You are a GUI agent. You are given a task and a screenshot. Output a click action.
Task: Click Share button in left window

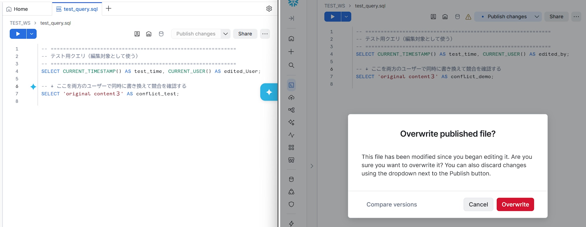coord(245,34)
